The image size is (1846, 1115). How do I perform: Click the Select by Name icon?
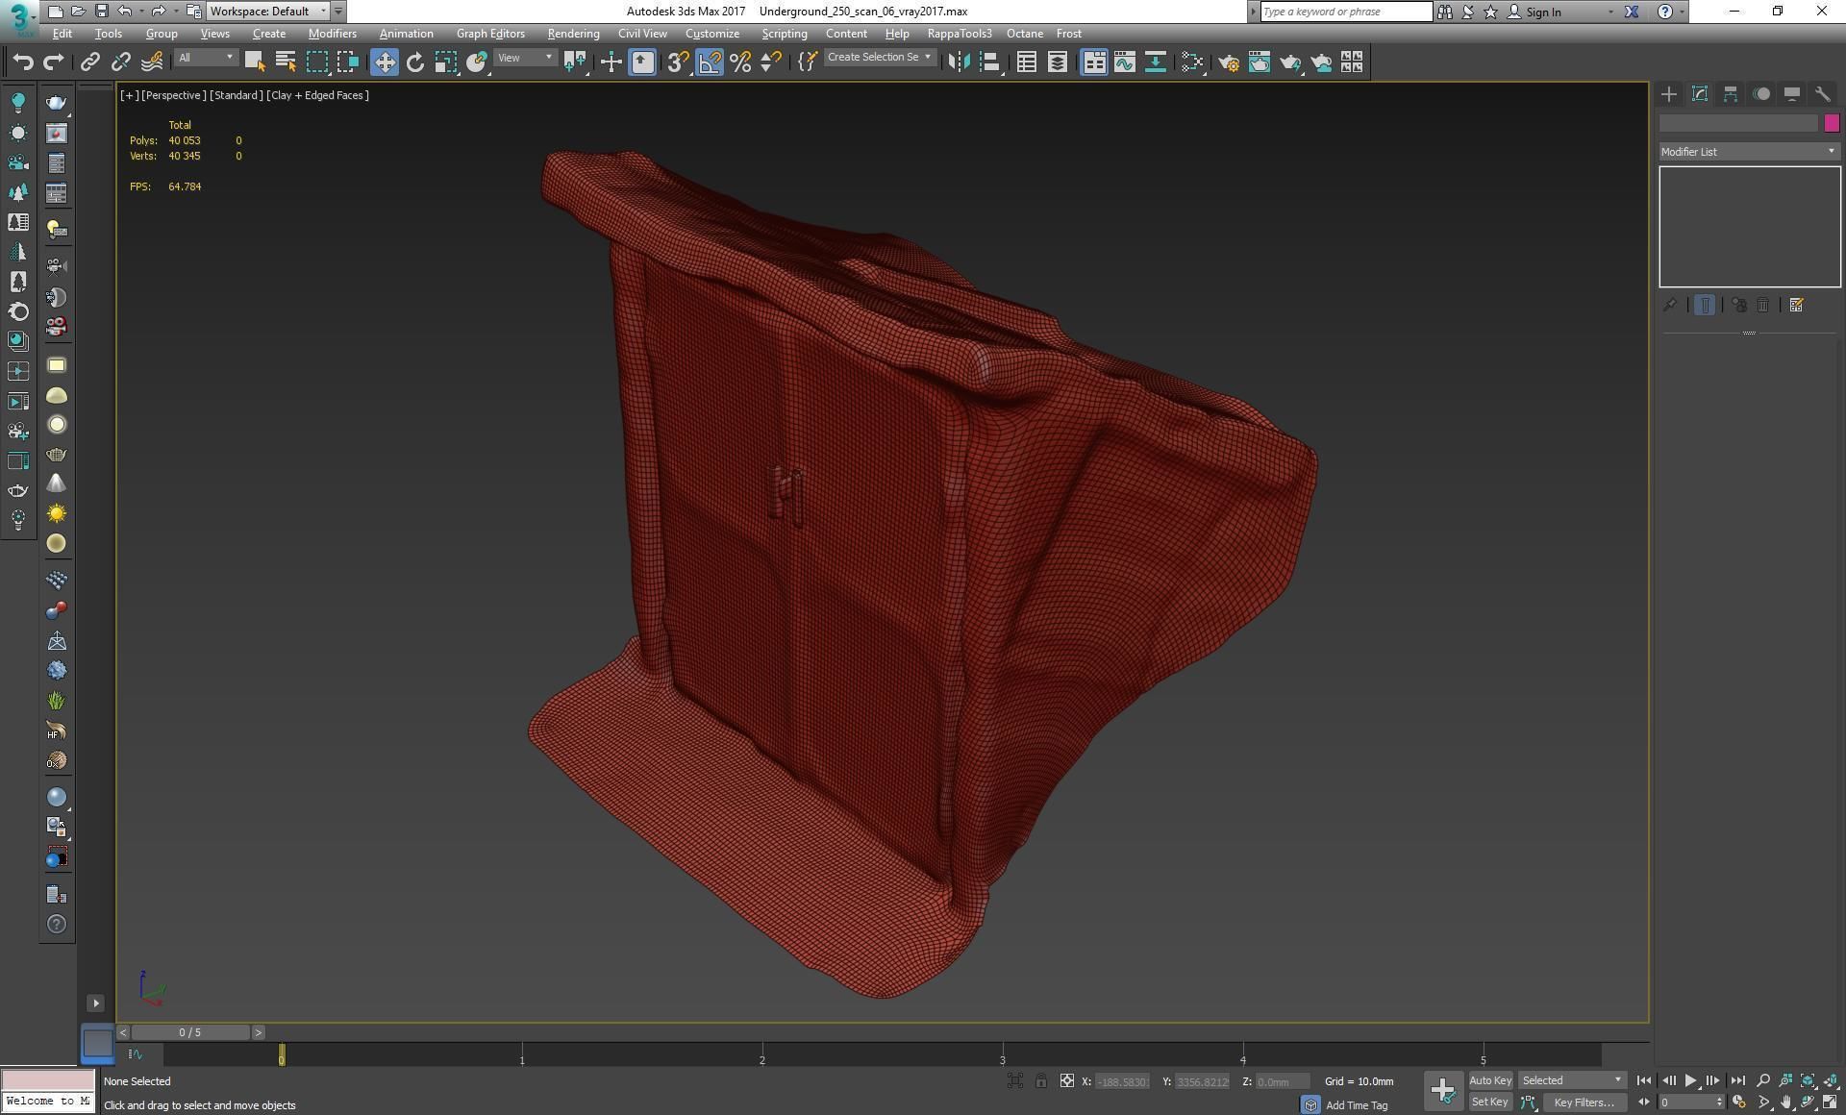(x=286, y=62)
